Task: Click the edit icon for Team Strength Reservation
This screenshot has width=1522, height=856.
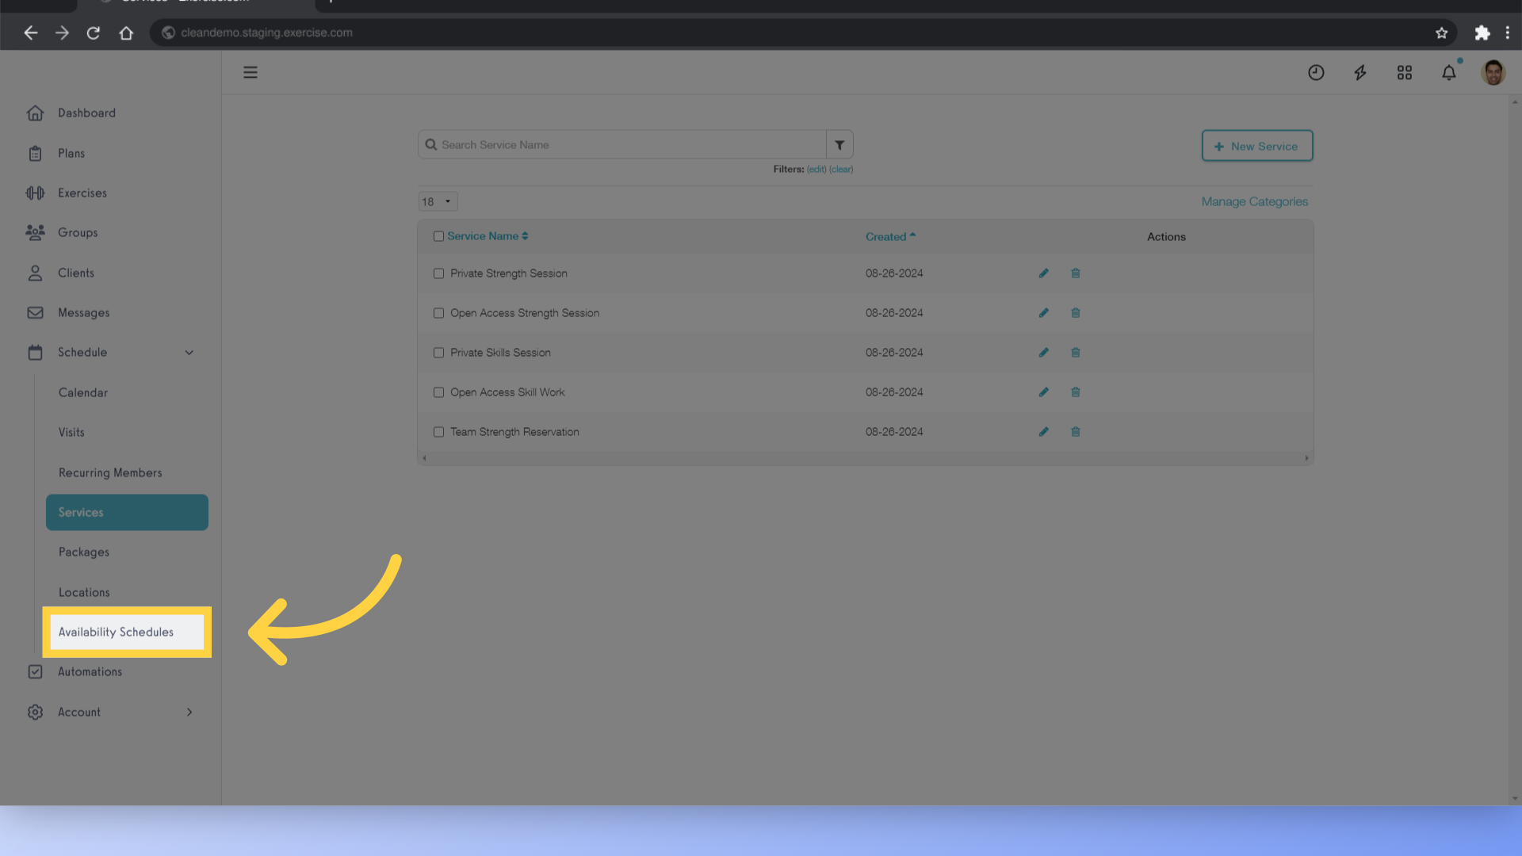Action: pyautogui.click(x=1043, y=430)
